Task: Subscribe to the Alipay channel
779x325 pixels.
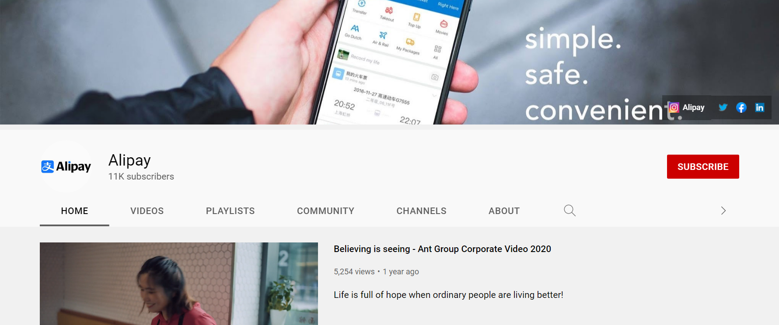Action: pos(703,166)
